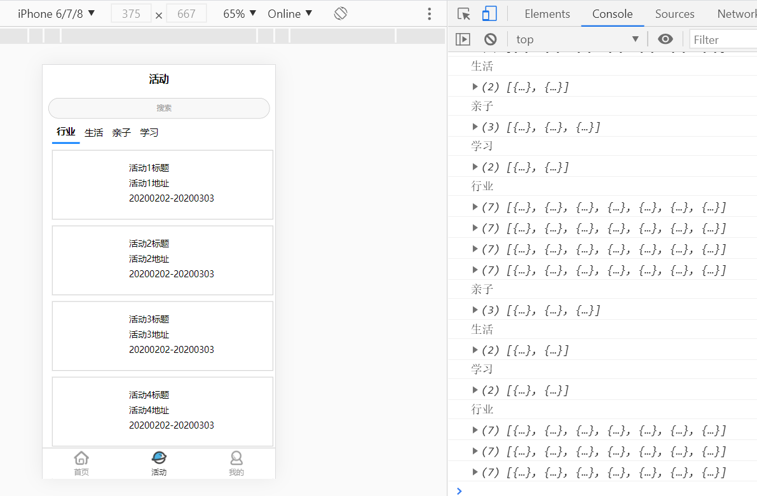The width and height of the screenshot is (757, 496).
Task: Click the console prompt arrow
Action: point(459,491)
